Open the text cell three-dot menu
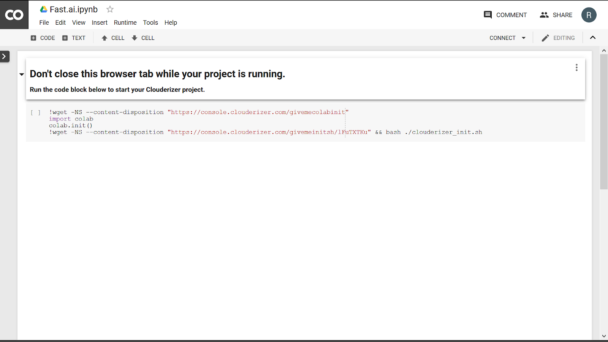 (576, 67)
